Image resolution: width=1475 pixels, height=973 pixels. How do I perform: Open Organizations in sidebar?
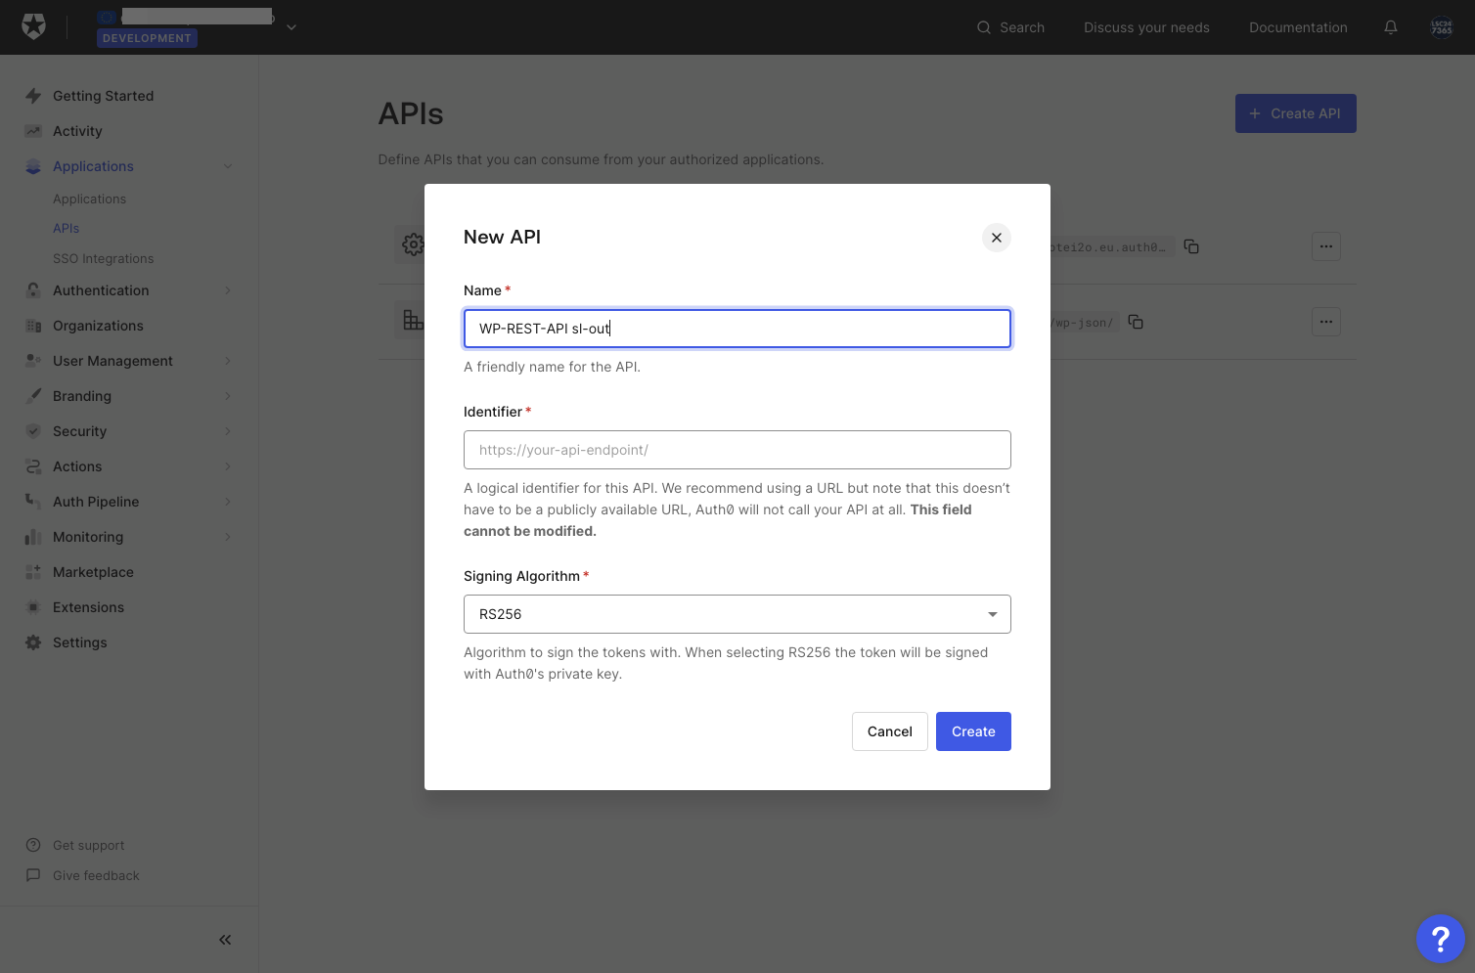98,326
